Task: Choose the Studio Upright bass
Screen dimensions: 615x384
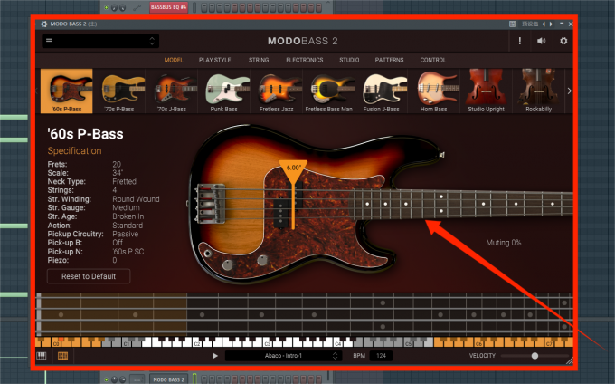Action: tap(487, 92)
